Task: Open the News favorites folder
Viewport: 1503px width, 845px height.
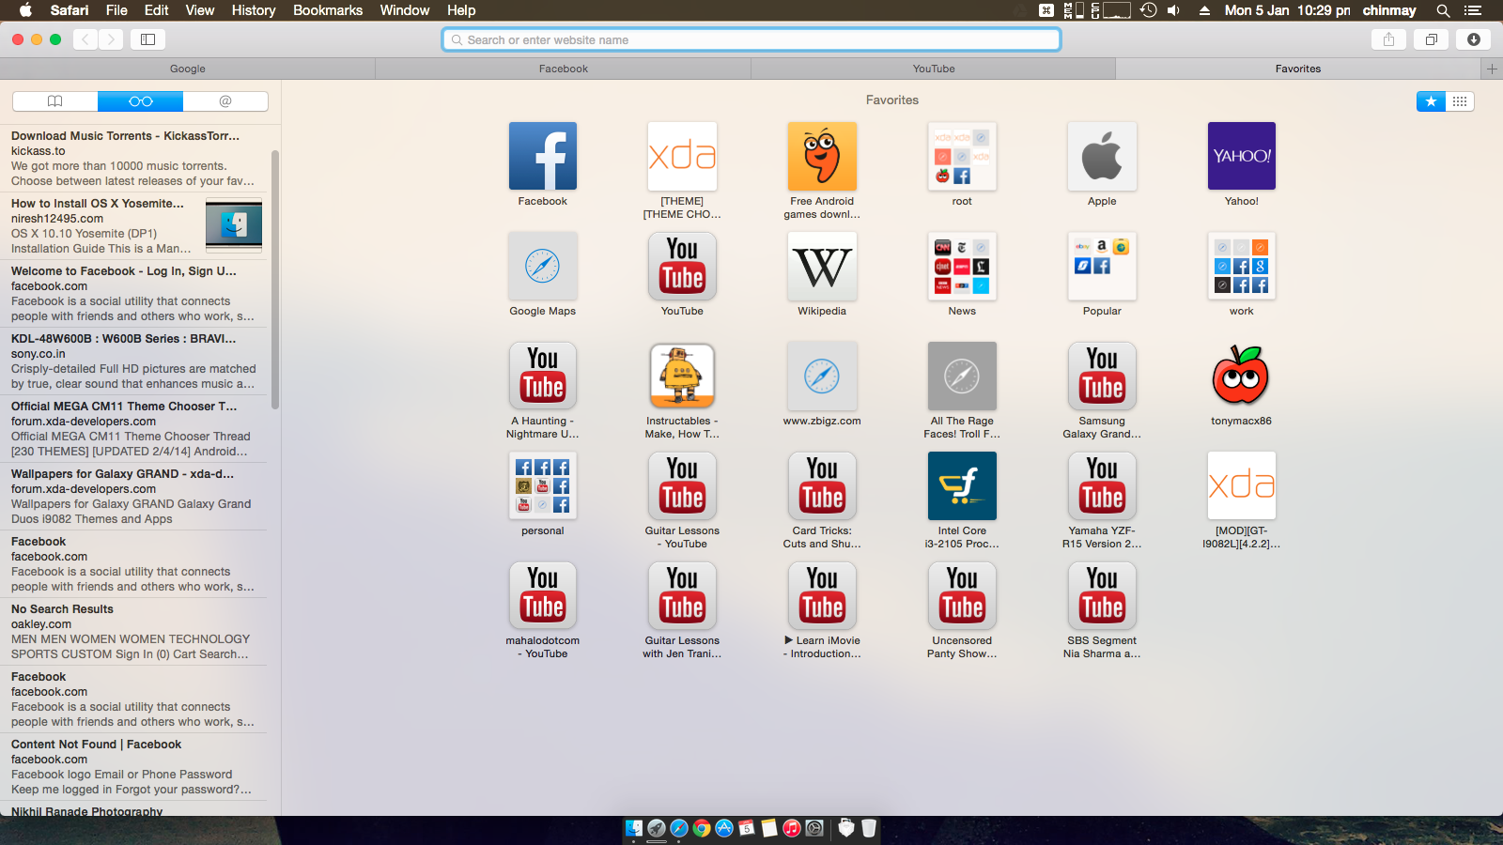Action: (962, 266)
